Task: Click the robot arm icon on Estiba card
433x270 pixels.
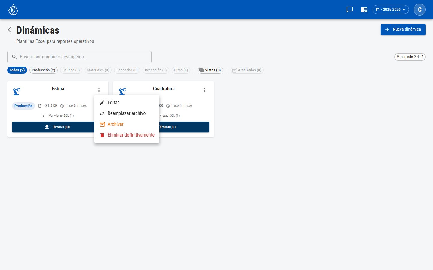Action: tap(17, 91)
